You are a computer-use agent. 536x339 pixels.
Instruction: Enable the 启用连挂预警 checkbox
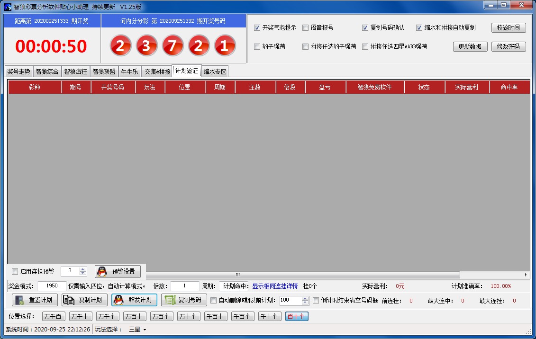pyautogui.click(x=15, y=272)
